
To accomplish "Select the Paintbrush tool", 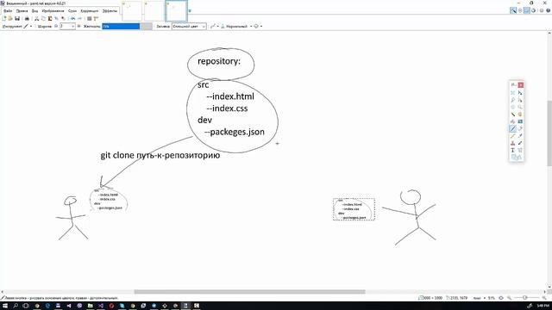I will (513, 128).
